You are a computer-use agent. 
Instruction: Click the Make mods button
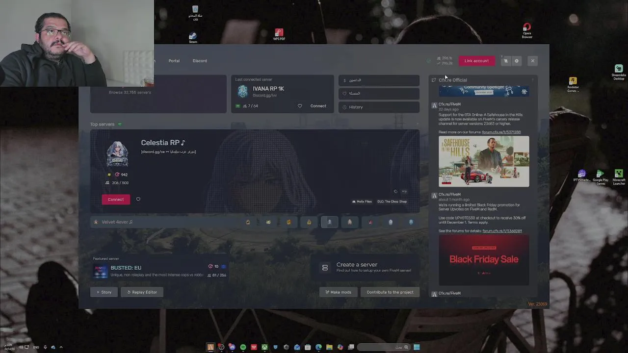coord(338,292)
